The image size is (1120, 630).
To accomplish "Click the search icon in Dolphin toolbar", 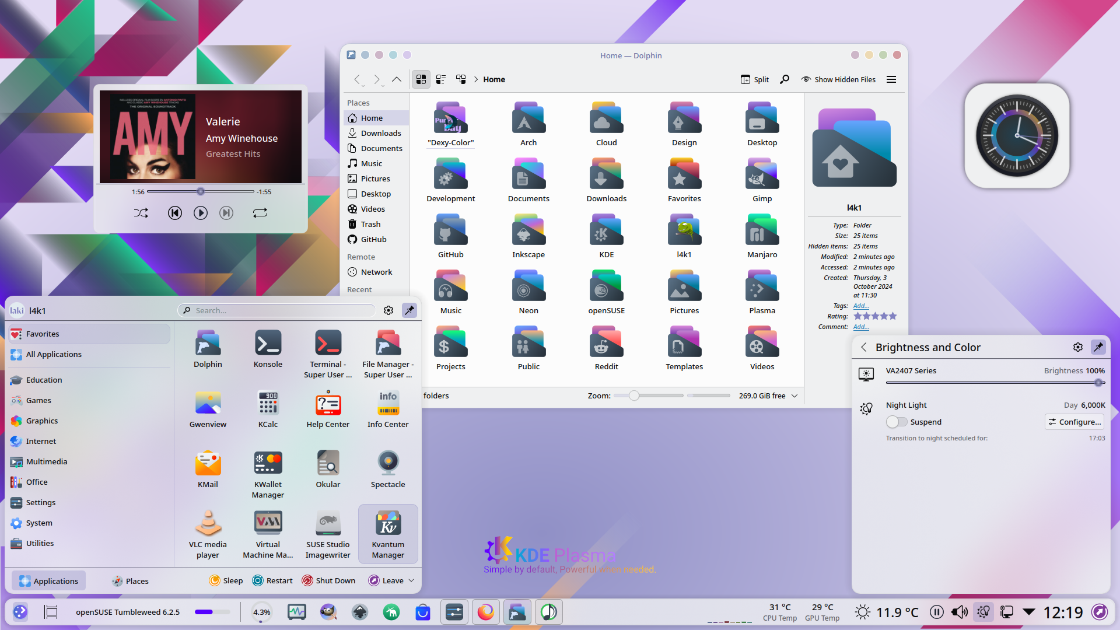I will (x=785, y=79).
